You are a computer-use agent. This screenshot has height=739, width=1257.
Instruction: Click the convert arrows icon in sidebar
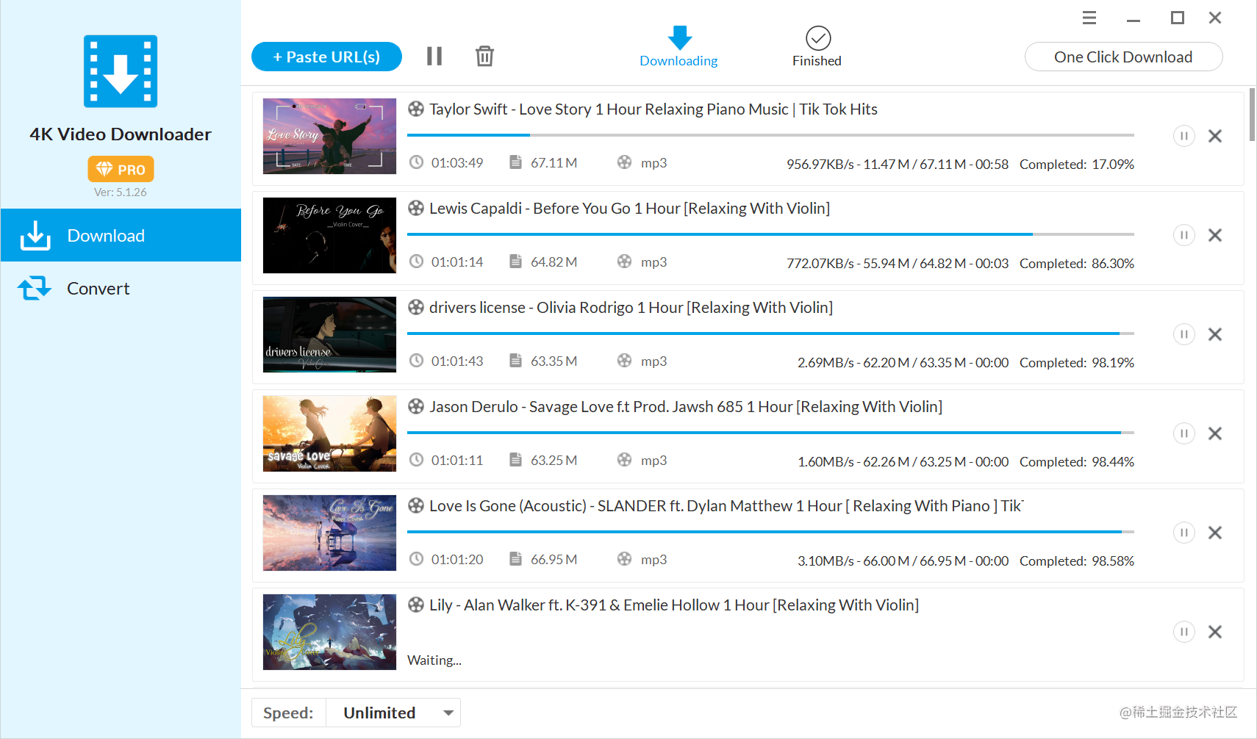[35, 288]
